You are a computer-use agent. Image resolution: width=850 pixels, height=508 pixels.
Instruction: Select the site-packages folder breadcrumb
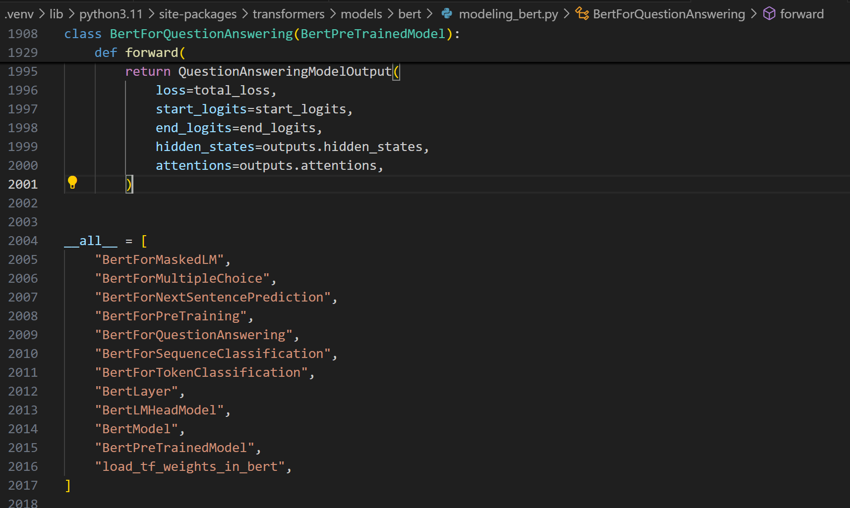point(197,14)
